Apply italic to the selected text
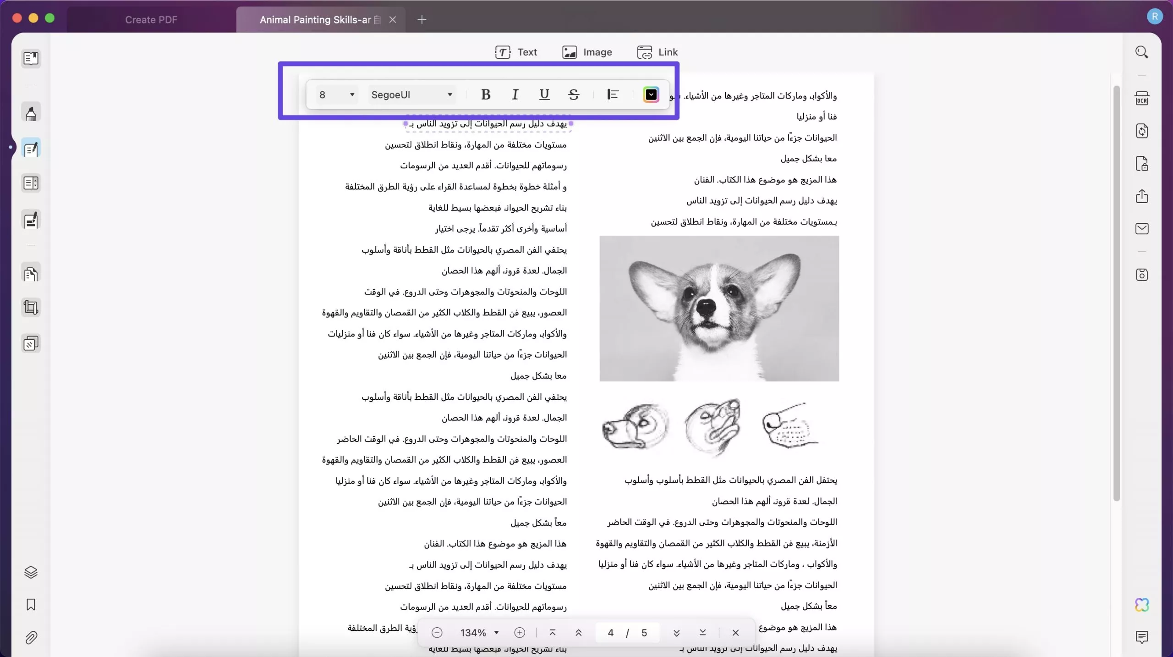 [515, 94]
